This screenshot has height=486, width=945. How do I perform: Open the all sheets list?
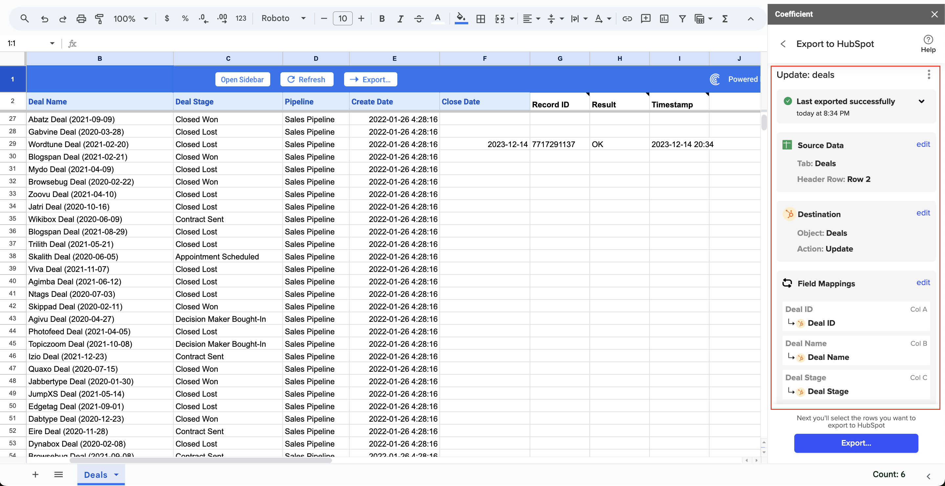tap(58, 475)
